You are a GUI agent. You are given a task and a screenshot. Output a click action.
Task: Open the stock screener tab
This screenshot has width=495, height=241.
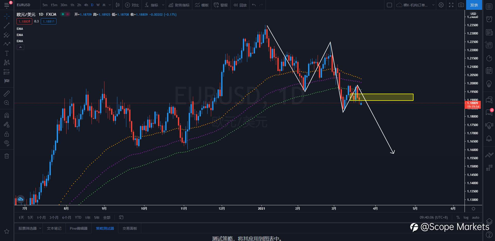click(x=28, y=228)
